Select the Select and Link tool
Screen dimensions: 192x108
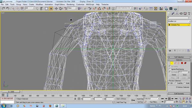[13, 8]
